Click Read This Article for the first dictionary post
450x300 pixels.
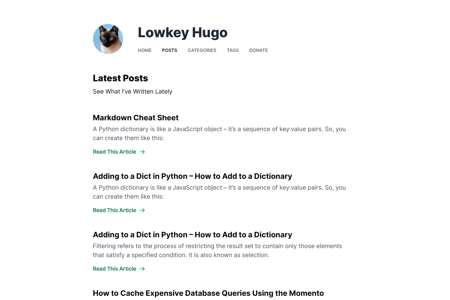(x=114, y=210)
